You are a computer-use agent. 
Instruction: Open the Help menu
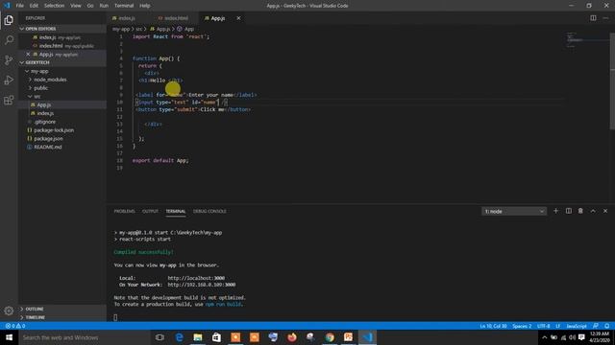click(145, 6)
